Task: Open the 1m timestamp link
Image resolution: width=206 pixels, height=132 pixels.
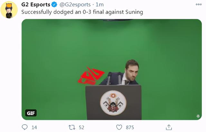Action: (x=99, y=5)
